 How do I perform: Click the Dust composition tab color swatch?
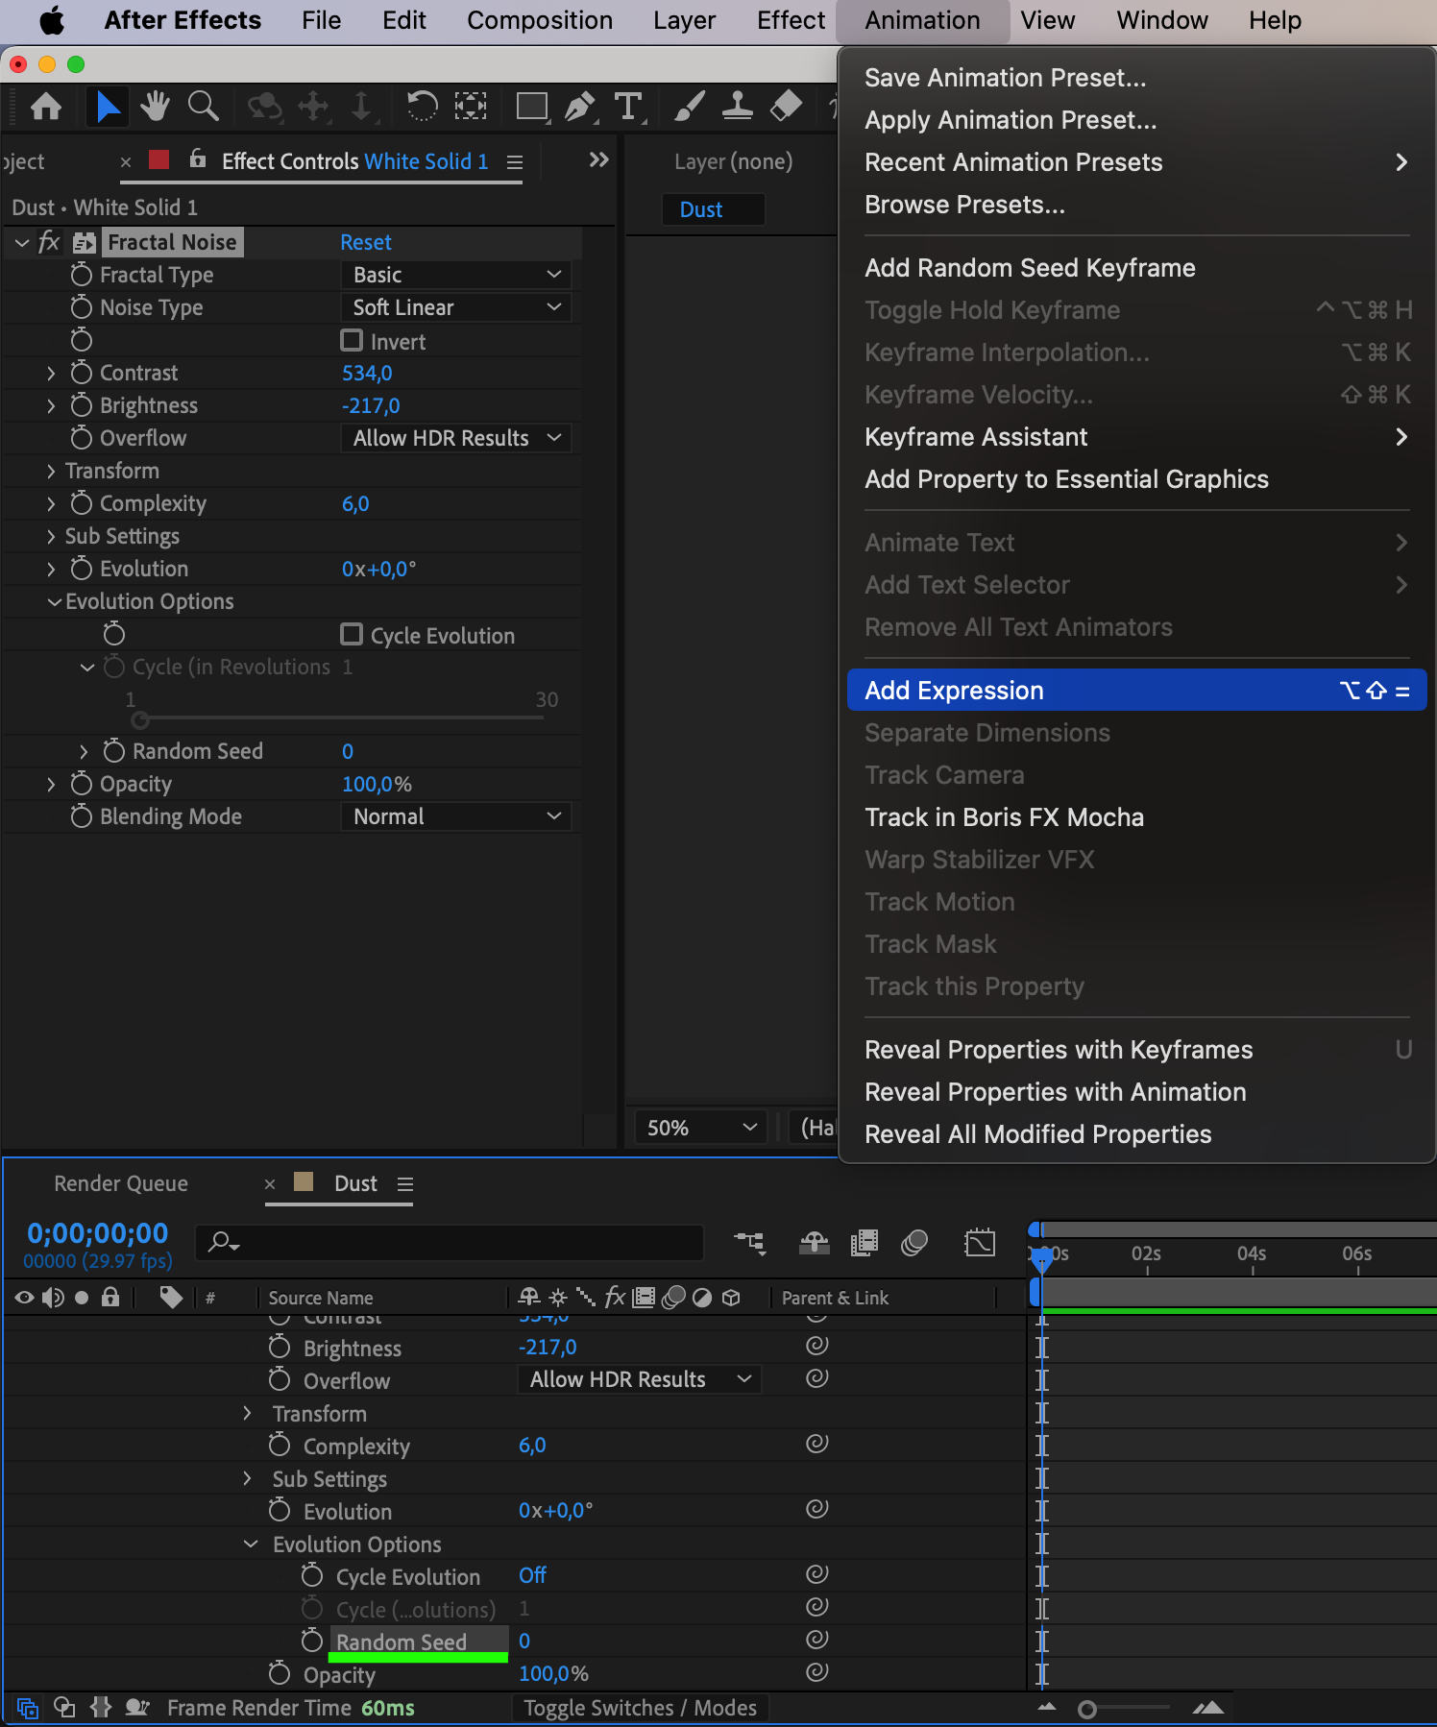304,1181
